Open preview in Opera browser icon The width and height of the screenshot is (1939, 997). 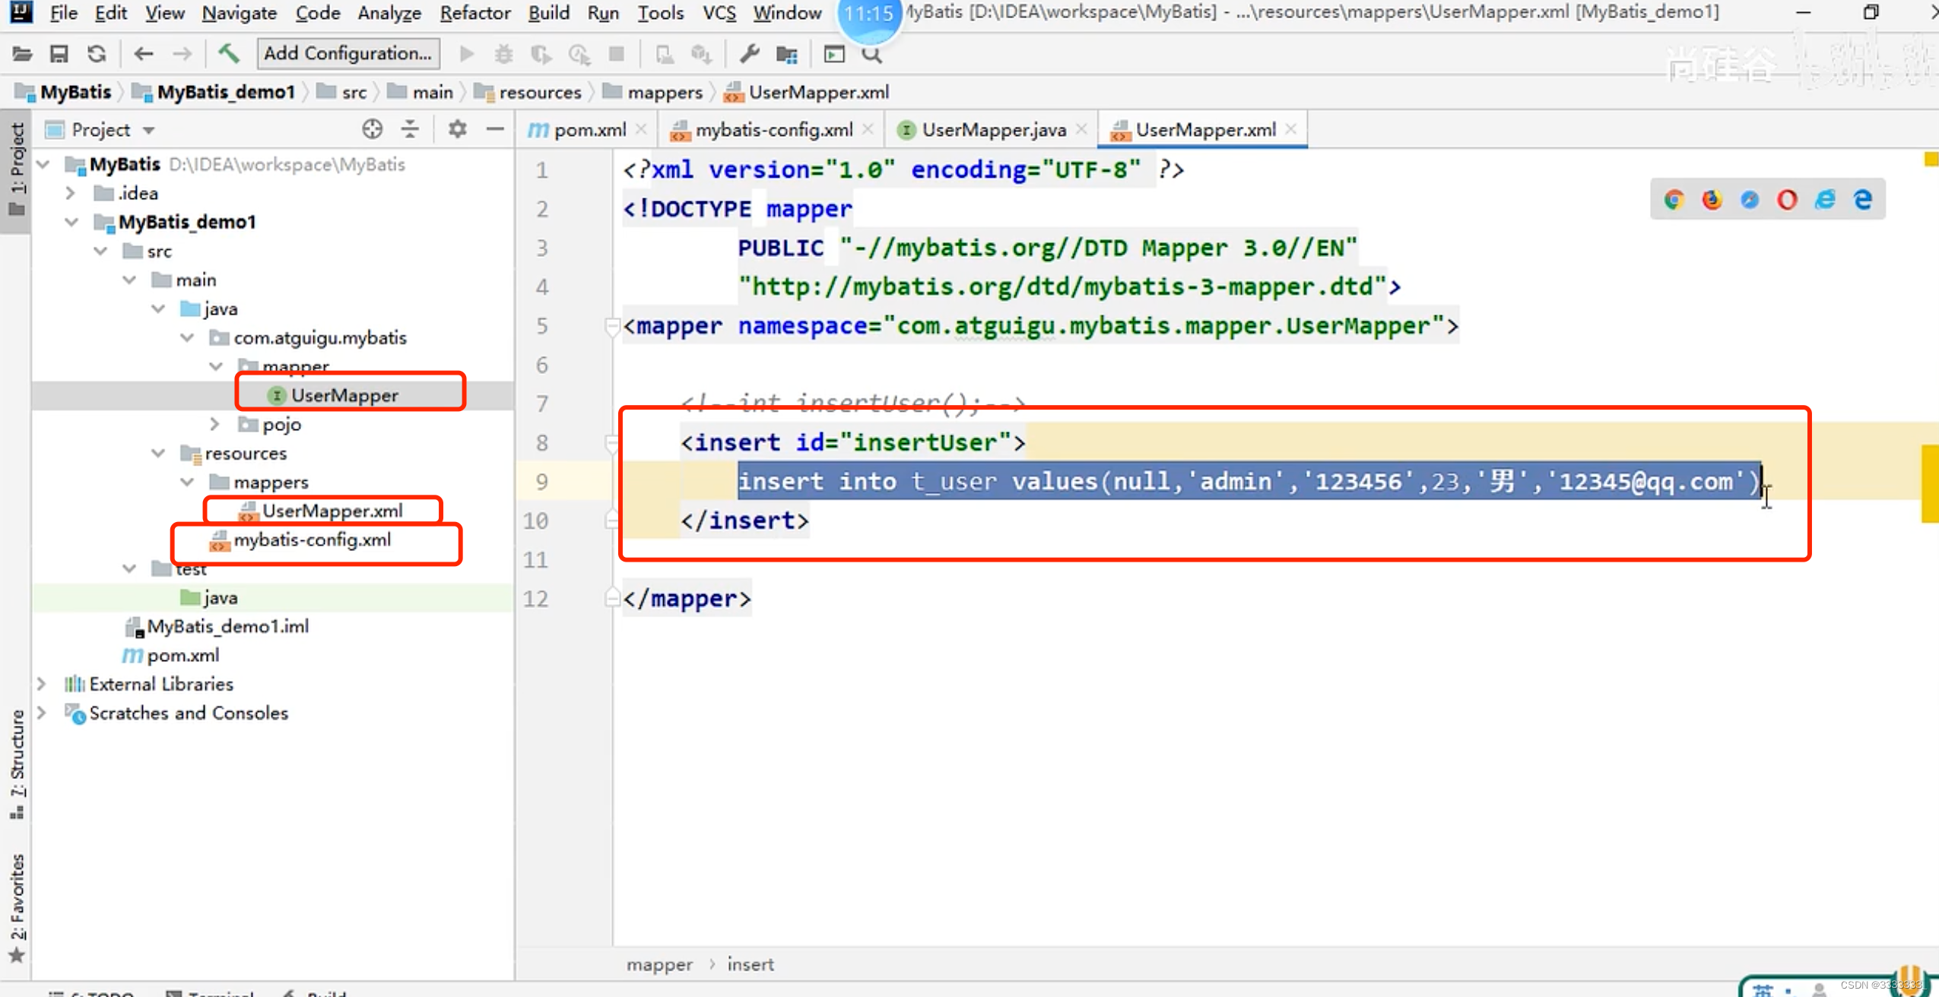(1787, 200)
